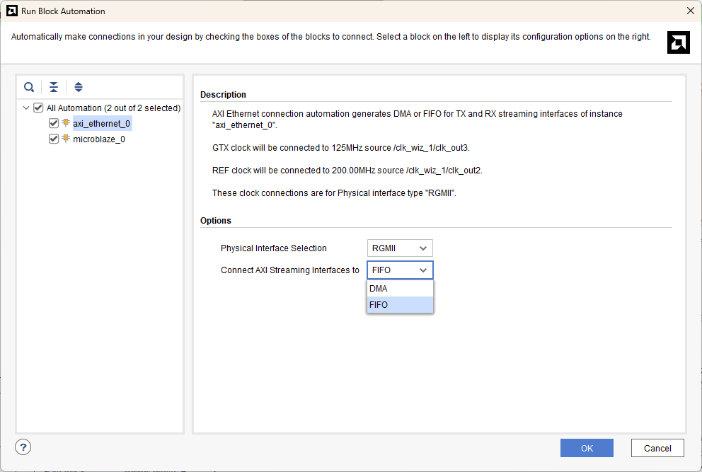Click the AMD logo in header

pos(678,42)
